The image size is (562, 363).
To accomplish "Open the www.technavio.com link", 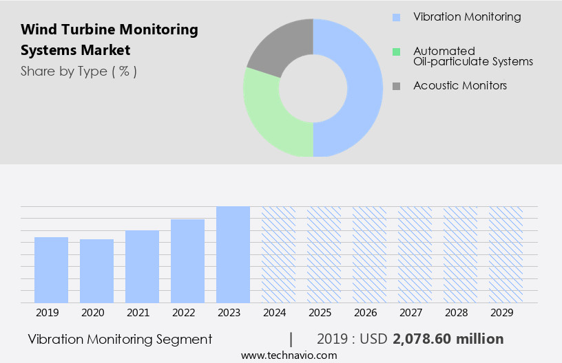I will coord(289,355).
